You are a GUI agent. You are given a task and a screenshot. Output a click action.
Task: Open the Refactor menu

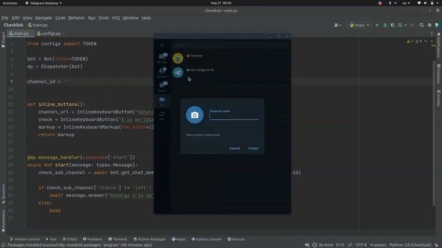(x=77, y=18)
